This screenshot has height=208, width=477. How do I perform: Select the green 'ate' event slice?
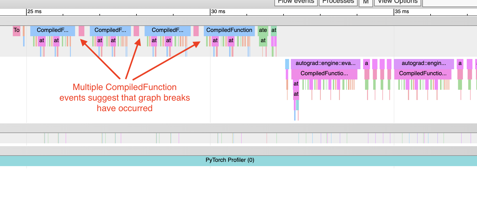point(263,30)
